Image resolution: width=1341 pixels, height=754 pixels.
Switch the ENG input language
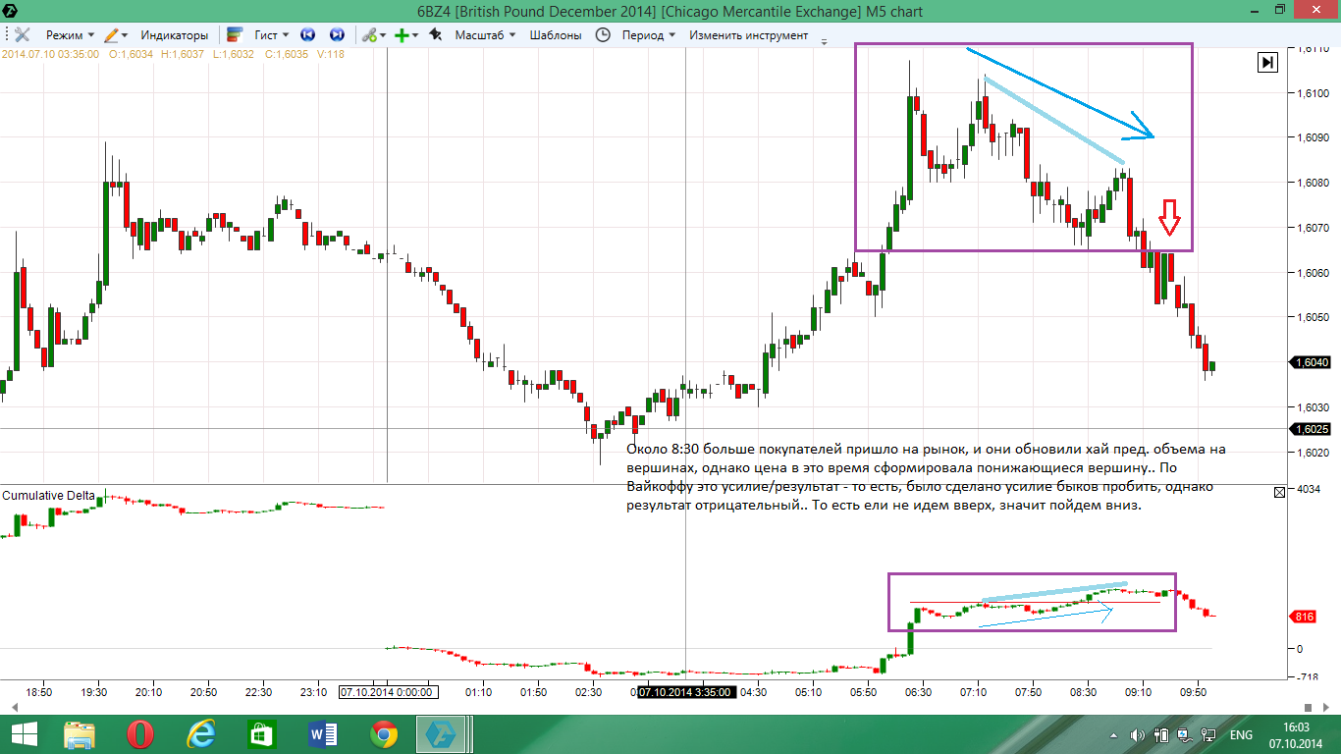tap(1241, 735)
